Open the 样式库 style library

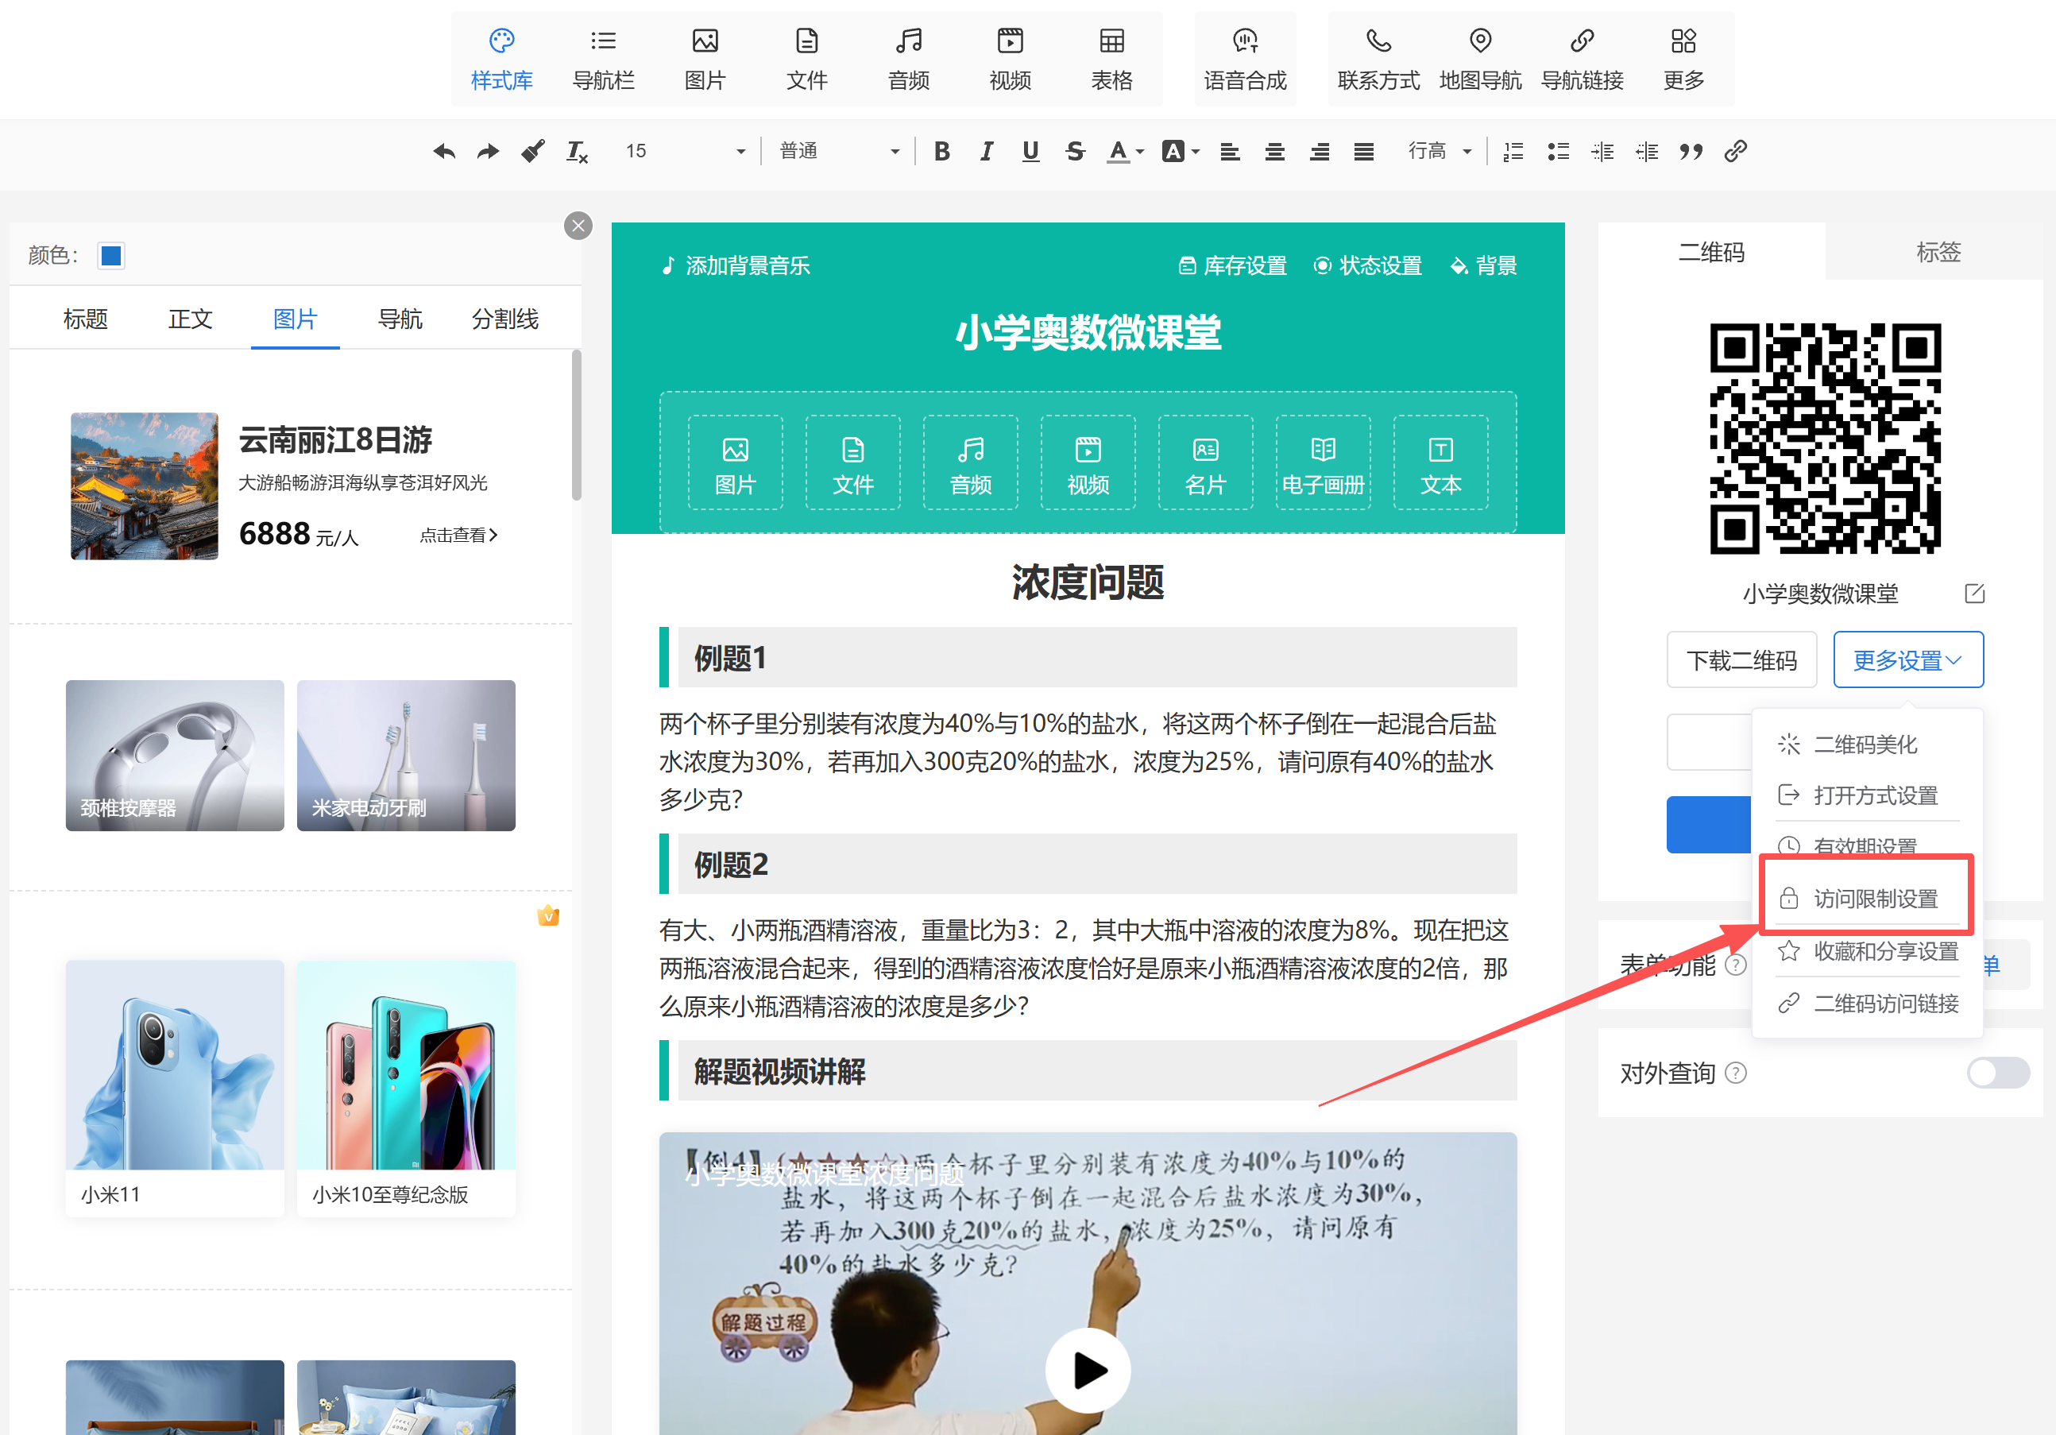(x=501, y=59)
